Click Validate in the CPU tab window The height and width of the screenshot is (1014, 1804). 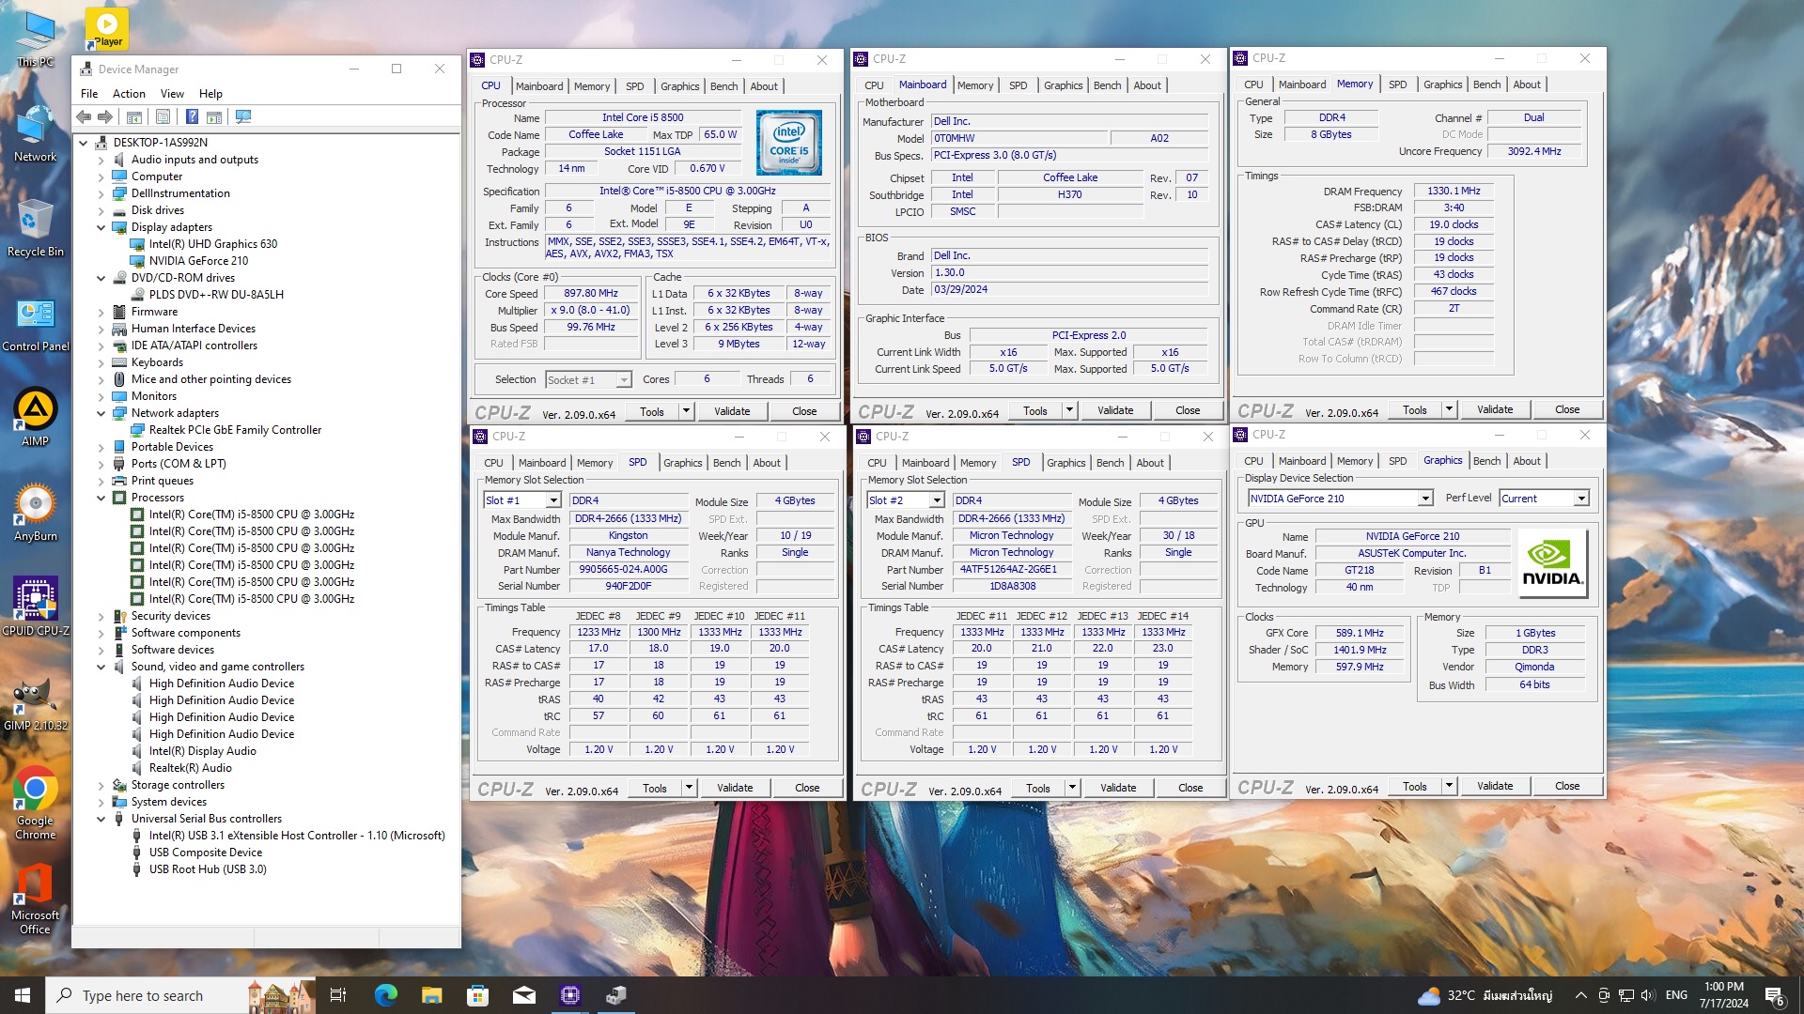pos(732,411)
